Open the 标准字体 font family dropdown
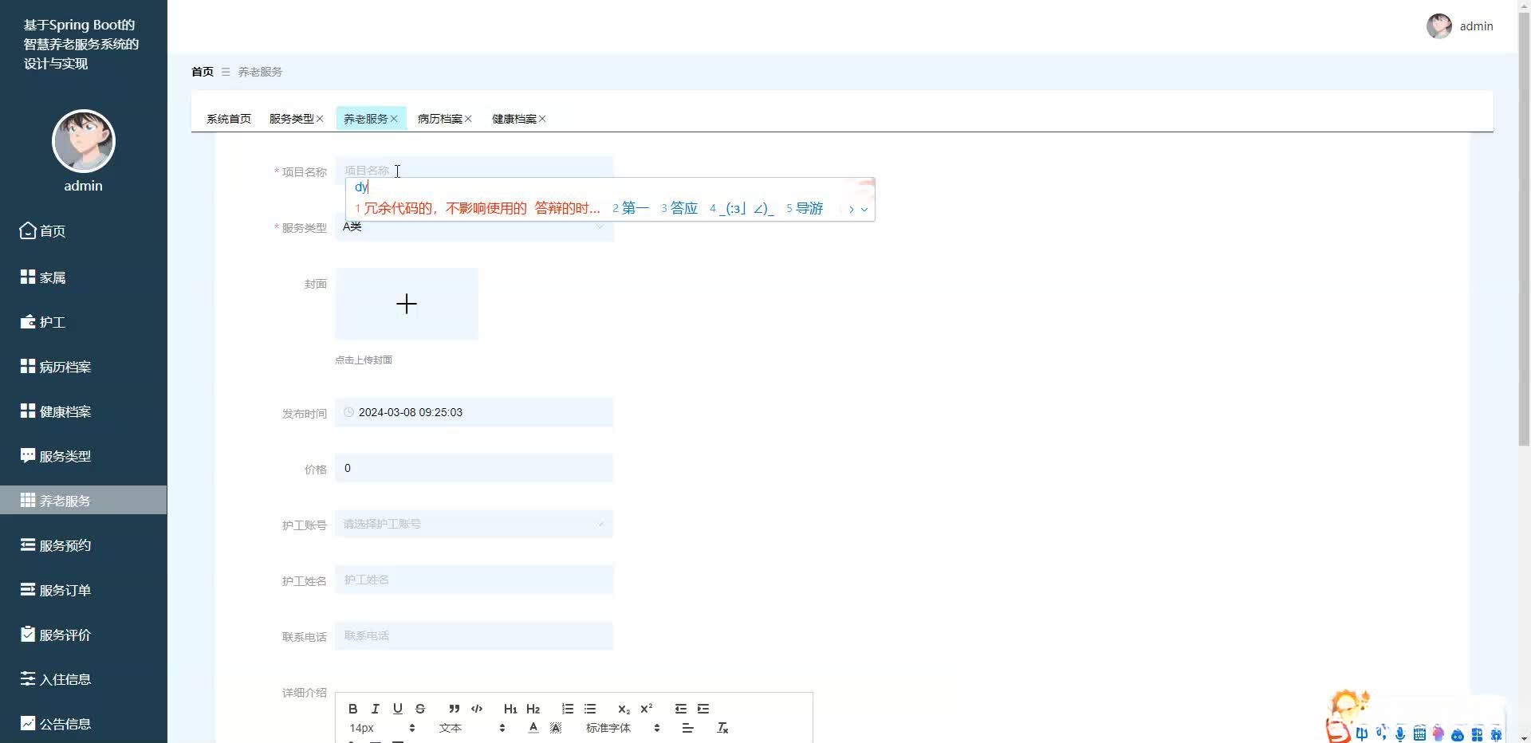The height and width of the screenshot is (743, 1531). [x=623, y=728]
